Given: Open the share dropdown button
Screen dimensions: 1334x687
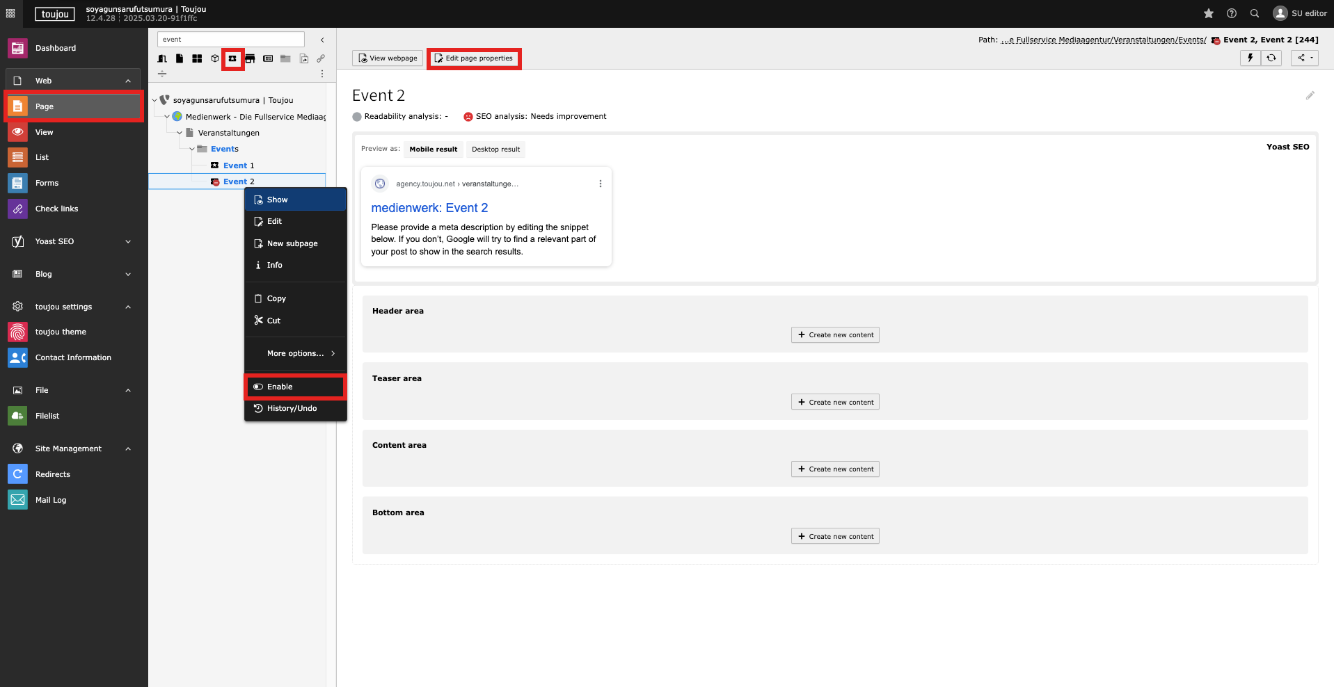Looking at the screenshot, I should (1304, 58).
